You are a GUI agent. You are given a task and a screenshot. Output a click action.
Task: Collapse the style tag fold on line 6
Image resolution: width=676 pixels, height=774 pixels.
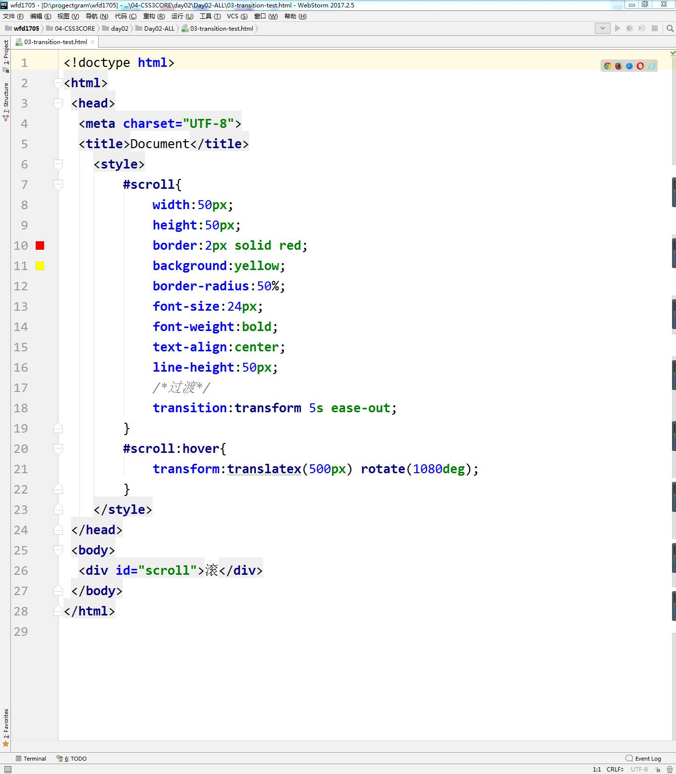tap(58, 164)
